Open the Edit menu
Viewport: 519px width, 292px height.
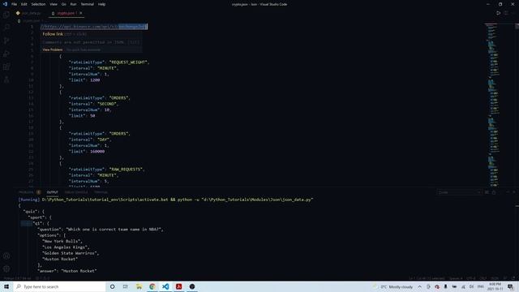(x=24, y=4)
